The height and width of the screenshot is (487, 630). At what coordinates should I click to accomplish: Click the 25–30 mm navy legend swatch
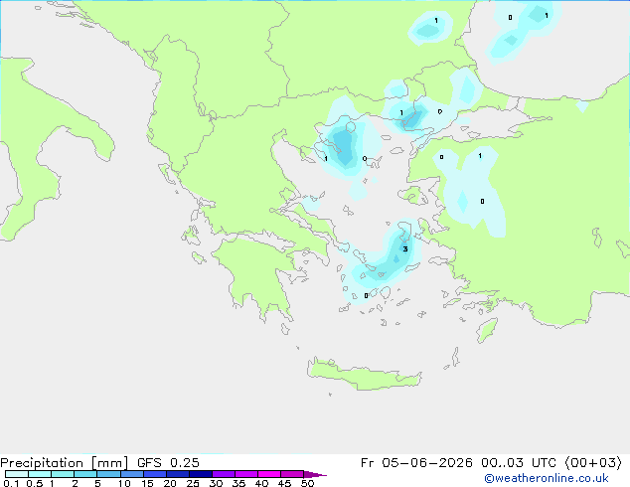pyautogui.click(x=201, y=474)
